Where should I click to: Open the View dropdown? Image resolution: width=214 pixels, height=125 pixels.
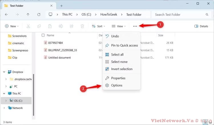pos(119,26)
